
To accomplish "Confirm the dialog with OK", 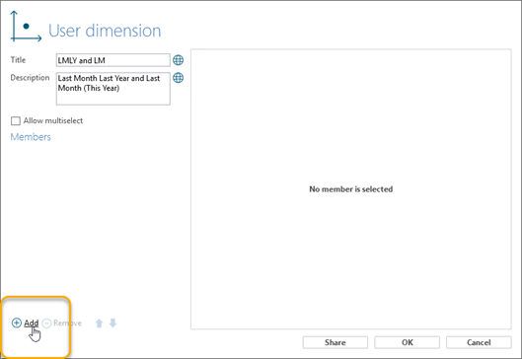I will pyautogui.click(x=408, y=342).
